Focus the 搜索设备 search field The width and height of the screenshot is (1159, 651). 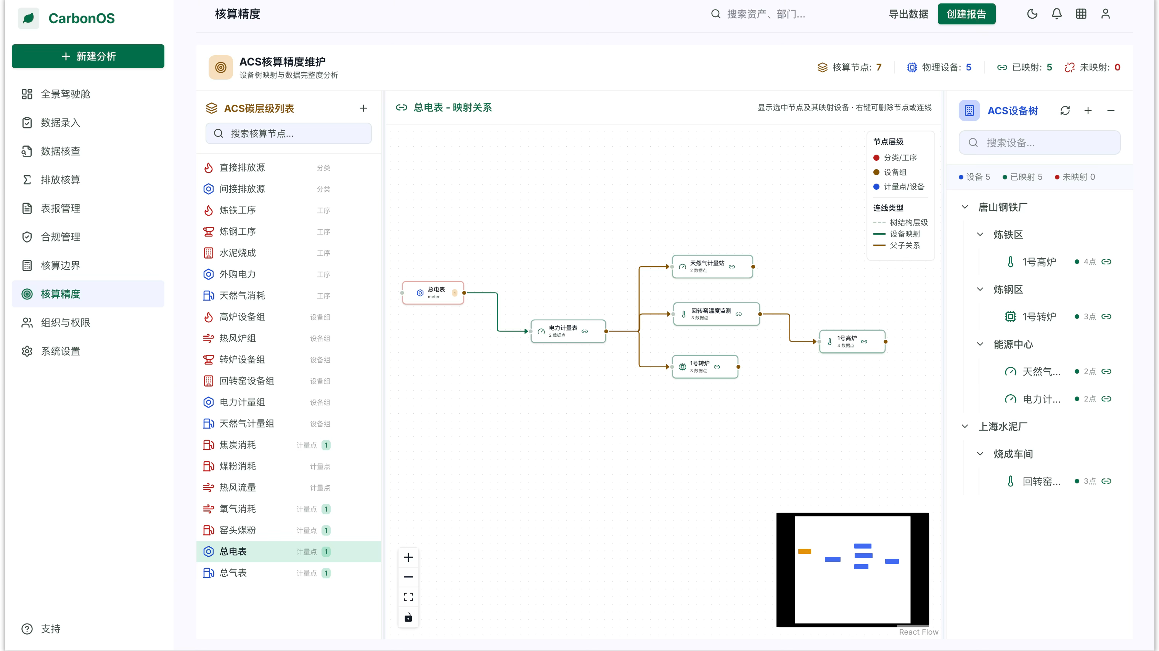tap(1039, 143)
